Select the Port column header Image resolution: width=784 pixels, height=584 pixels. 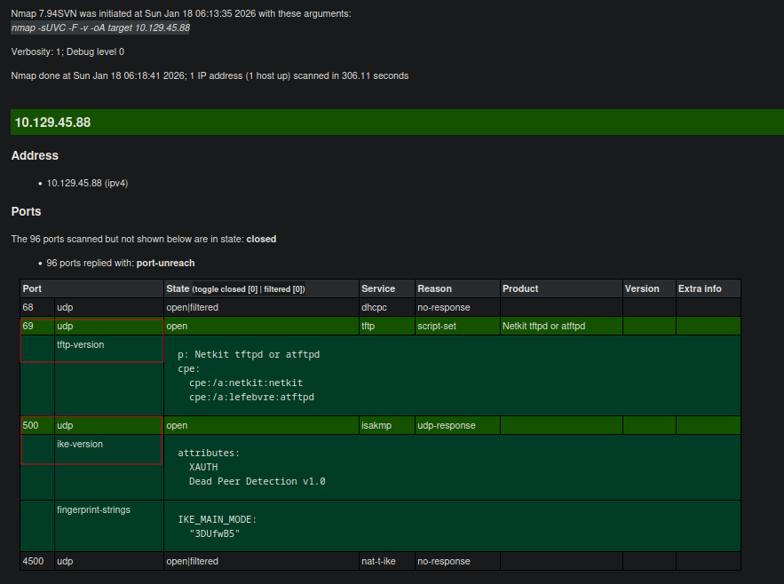coord(32,288)
